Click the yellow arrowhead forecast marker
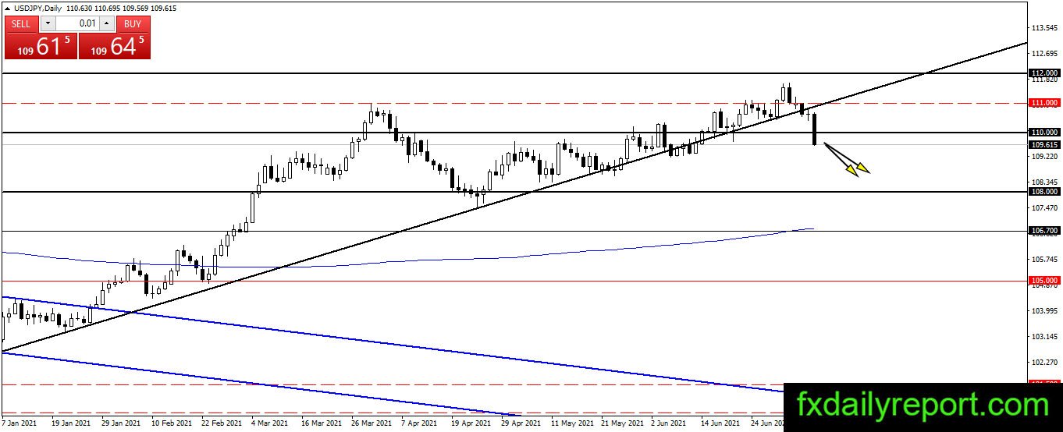Image resolution: width=1063 pixels, height=432 pixels. [x=859, y=169]
